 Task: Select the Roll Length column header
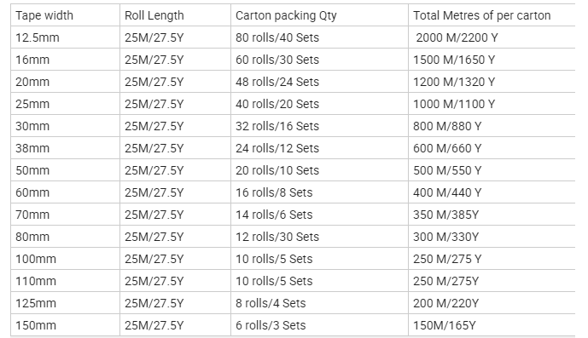pos(175,15)
